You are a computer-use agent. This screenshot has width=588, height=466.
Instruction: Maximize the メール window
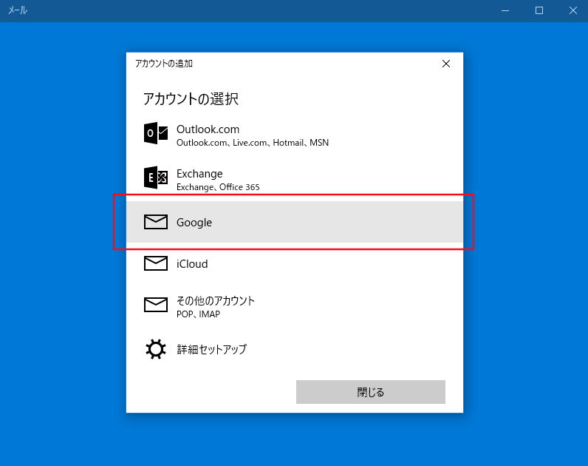pyautogui.click(x=539, y=10)
